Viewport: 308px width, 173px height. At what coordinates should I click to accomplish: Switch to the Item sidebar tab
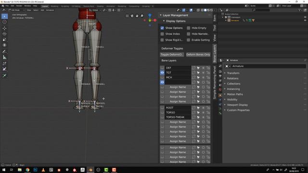[215, 18]
